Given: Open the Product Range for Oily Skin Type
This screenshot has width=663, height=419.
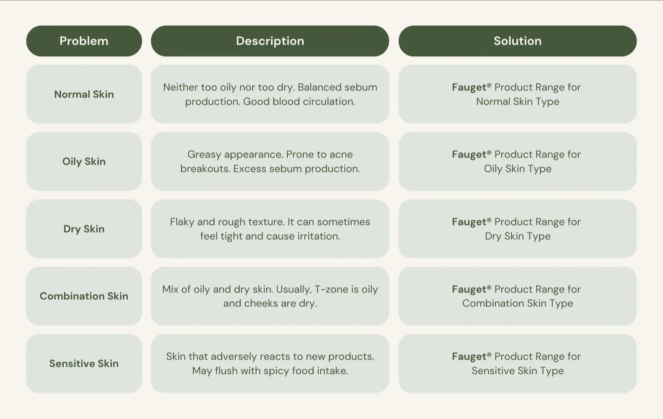Looking at the screenshot, I should (x=517, y=161).
